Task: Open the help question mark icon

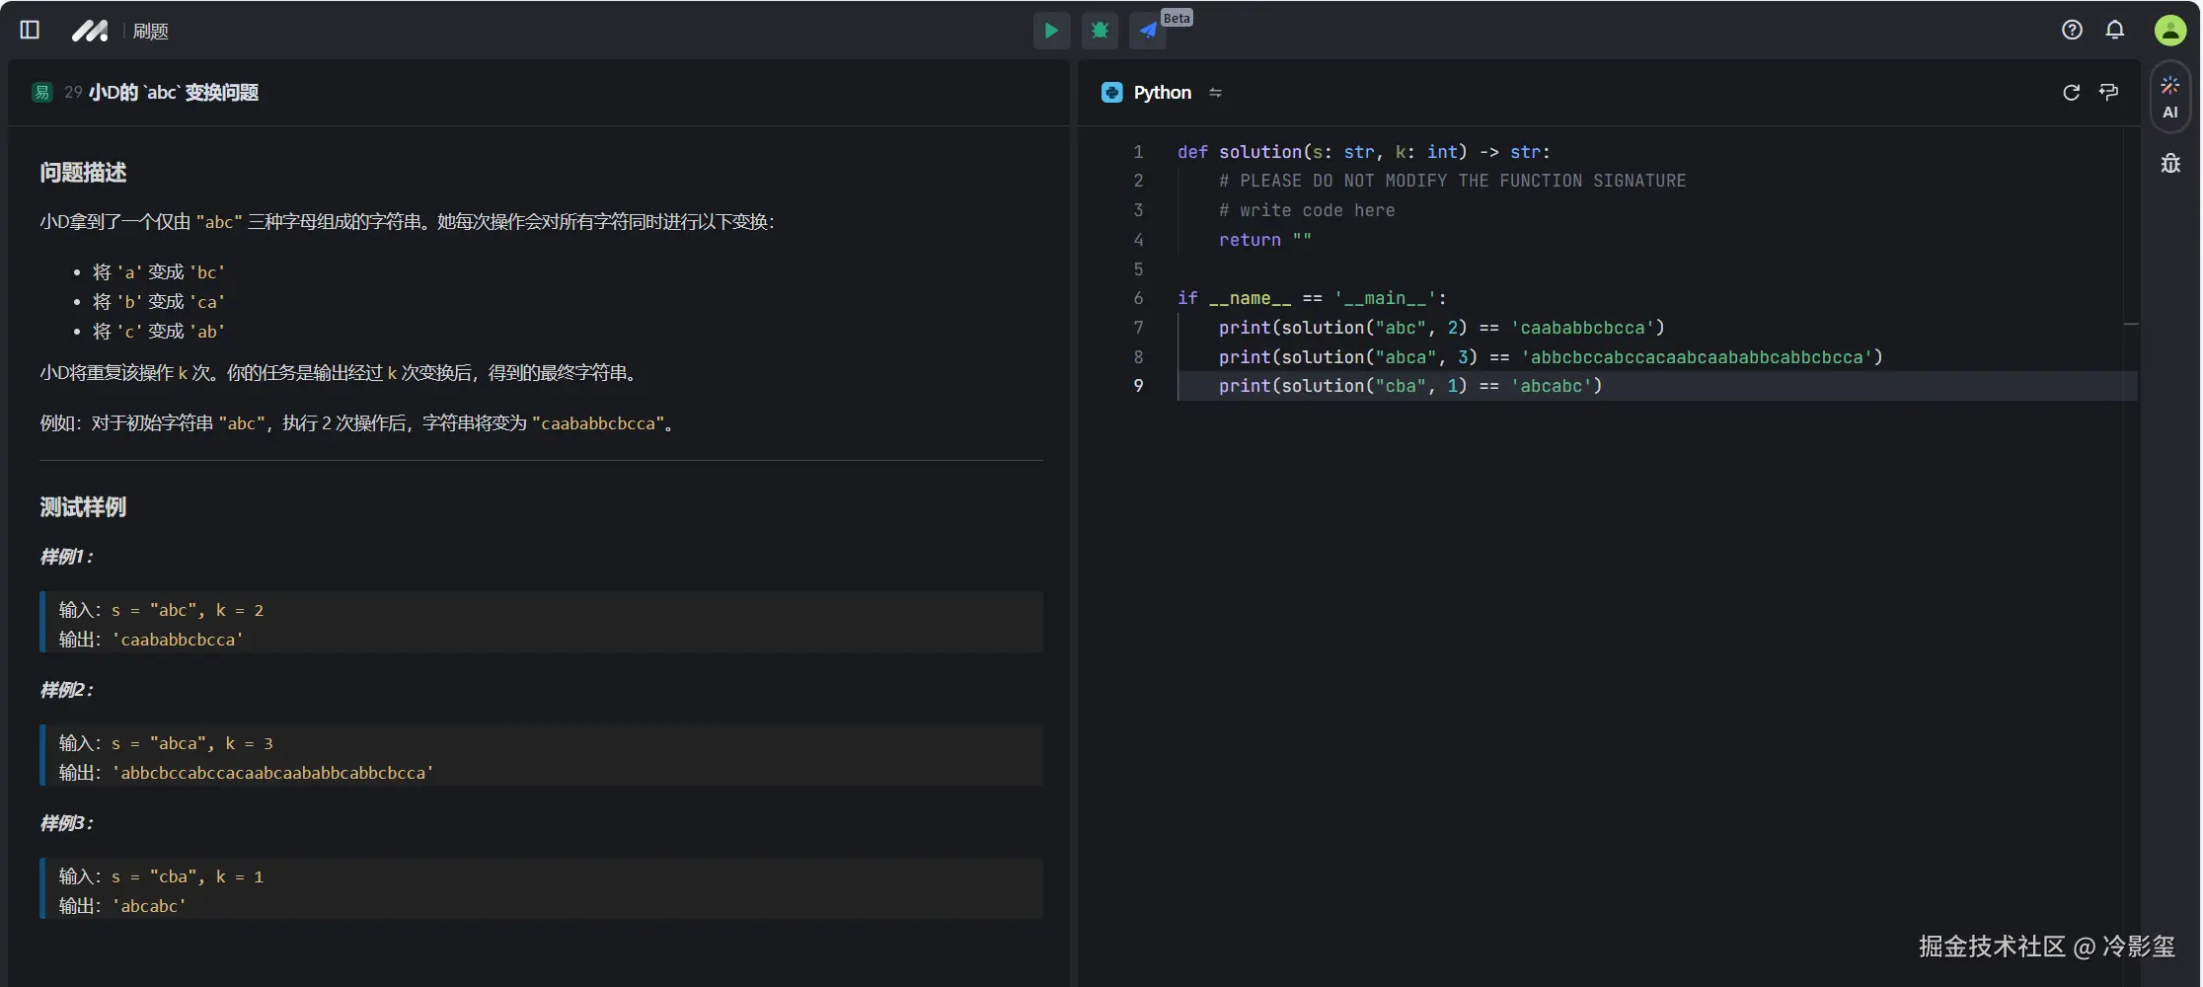Action: coord(2072,31)
